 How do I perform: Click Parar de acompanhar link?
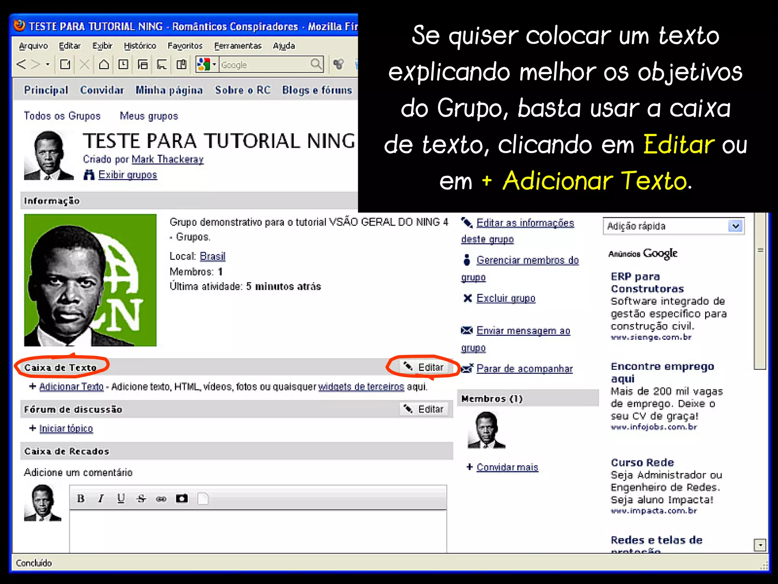click(x=524, y=368)
